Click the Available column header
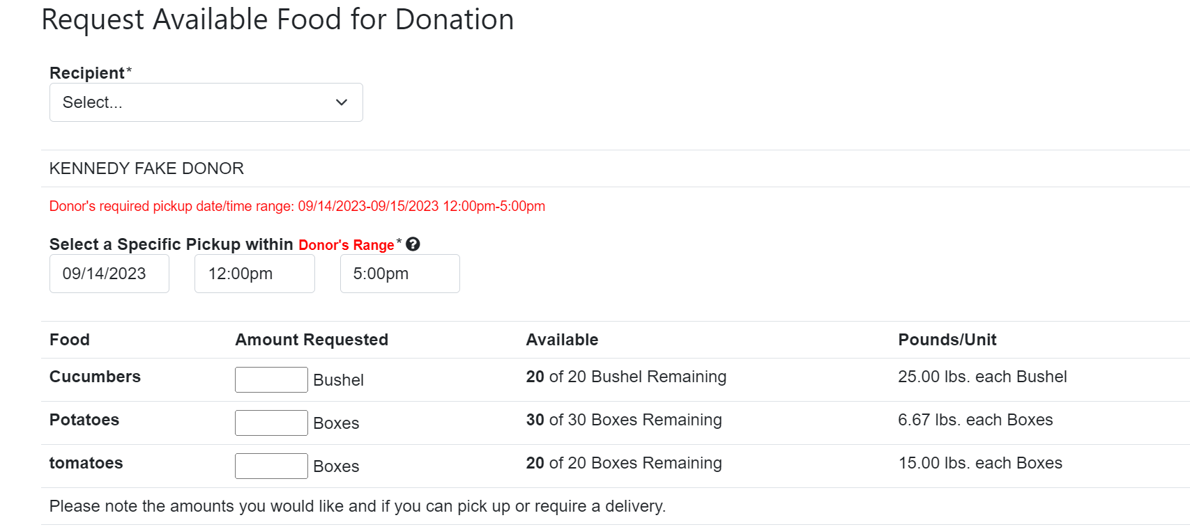The height and width of the screenshot is (527, 1190). [x=562, y=340]
